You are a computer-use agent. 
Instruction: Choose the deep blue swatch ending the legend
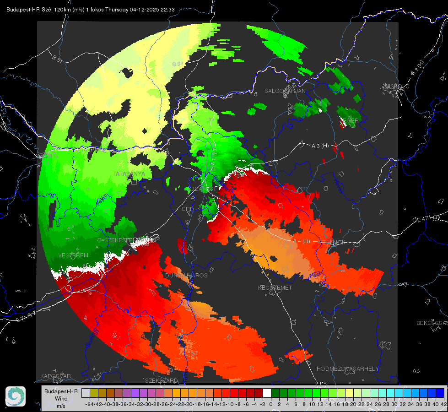click(440, 393)
